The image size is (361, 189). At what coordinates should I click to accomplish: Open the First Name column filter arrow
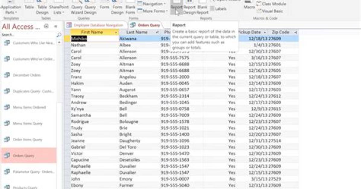116,33
